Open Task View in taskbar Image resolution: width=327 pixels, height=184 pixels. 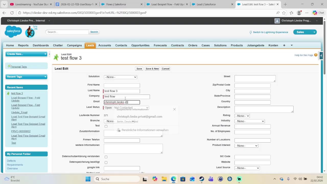pyautogui.click(x=145, y=179)
